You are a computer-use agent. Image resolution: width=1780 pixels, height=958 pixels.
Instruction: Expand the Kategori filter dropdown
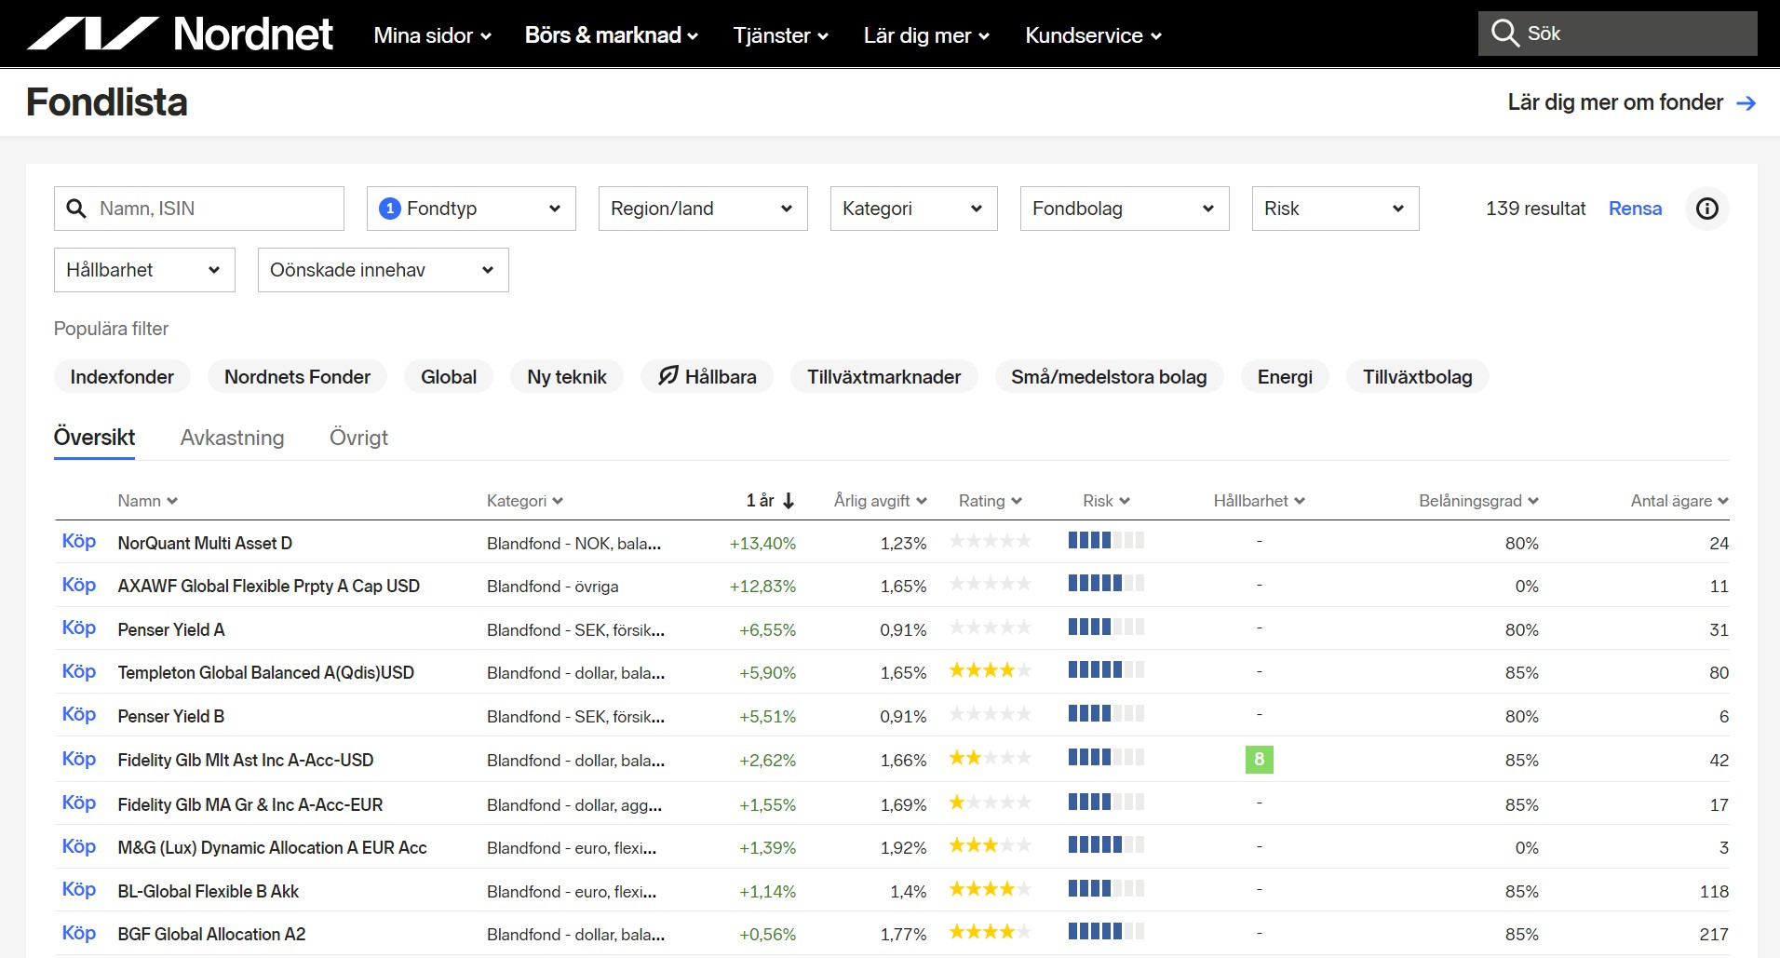click(913, 209)
